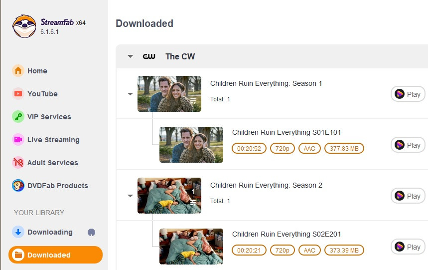Image resolution: width=428 pixels, height=270 pixels.
Task: Click the Adult Services icon
Action: (x=18, y=163)
